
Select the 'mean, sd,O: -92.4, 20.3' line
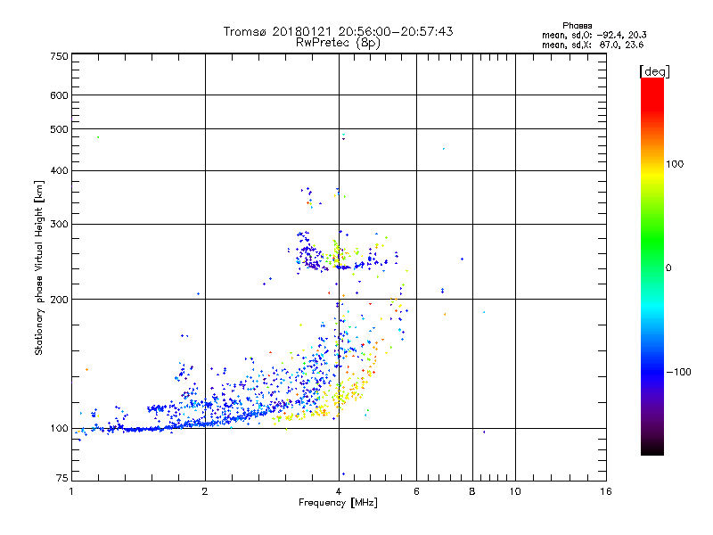(594, 35)
